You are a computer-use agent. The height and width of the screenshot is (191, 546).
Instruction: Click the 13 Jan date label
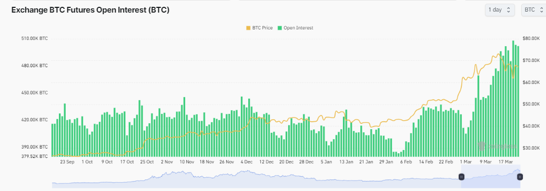tap(347, 162)
